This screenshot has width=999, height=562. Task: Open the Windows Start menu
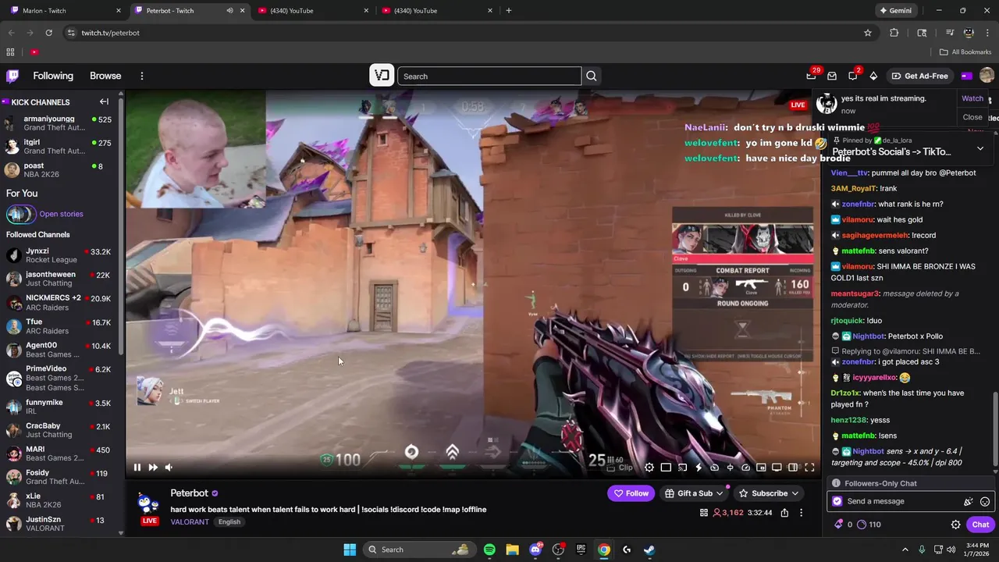[x=350, y=550]
